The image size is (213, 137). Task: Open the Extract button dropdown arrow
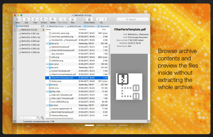[46, 19]
